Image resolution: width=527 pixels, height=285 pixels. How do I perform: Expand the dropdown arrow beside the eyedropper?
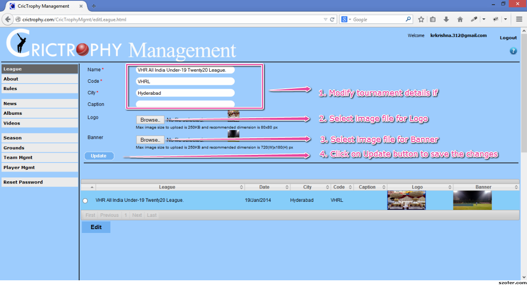click(484, 19)
